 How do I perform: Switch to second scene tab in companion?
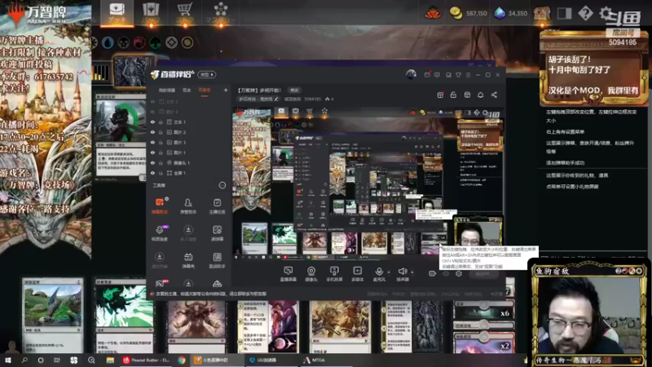pos(187,91)
